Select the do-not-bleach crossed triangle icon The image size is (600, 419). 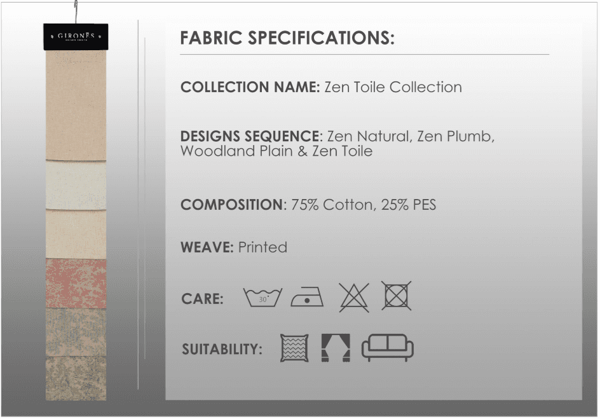point(354,296)
